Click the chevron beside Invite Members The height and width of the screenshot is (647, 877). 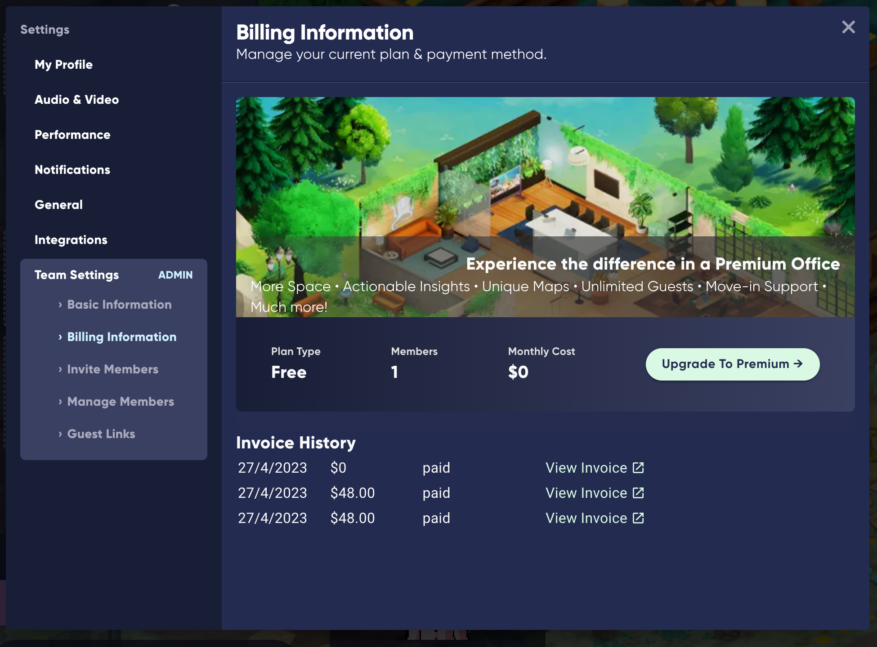[60, 369]
